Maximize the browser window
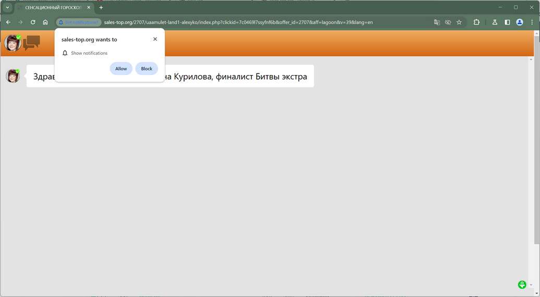This screenshot has width=540, height=297. (x=515, y=7)
